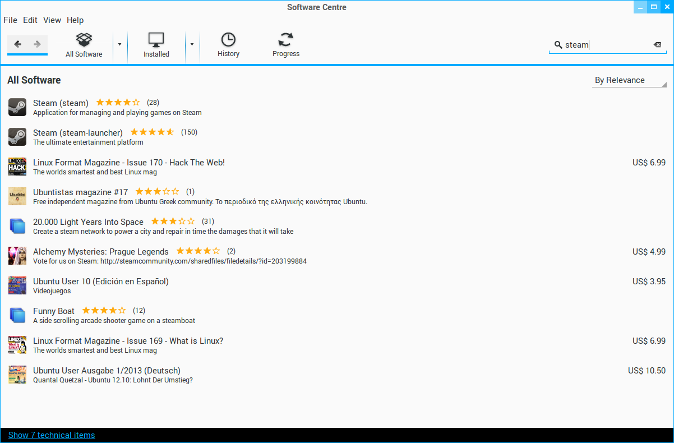Go back with the left arrow button
This screenshot has width=674, height=443.
click(17, 44)
